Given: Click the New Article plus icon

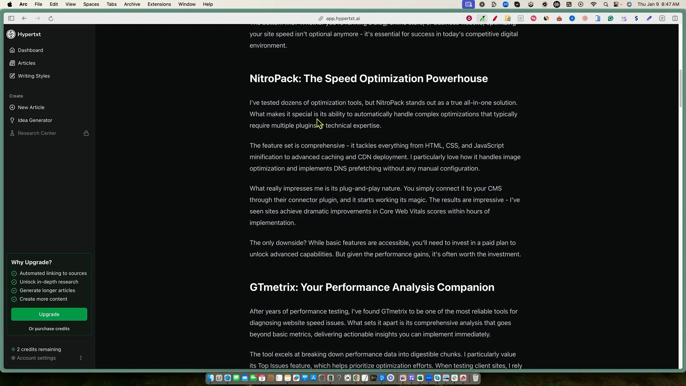Looking at the screenshot, I should pyautogui.click(x=12, y=107).
